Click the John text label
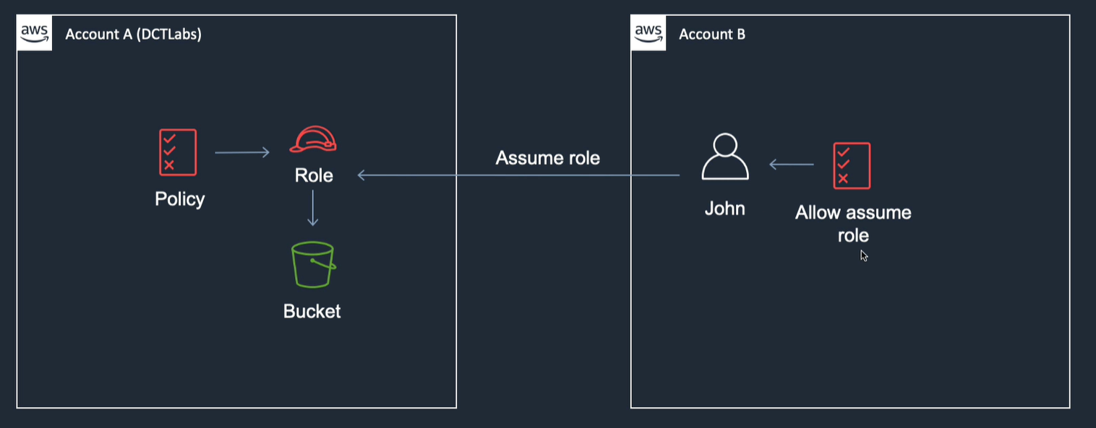This screenshot has width=1096, height=428. (725, 209)
